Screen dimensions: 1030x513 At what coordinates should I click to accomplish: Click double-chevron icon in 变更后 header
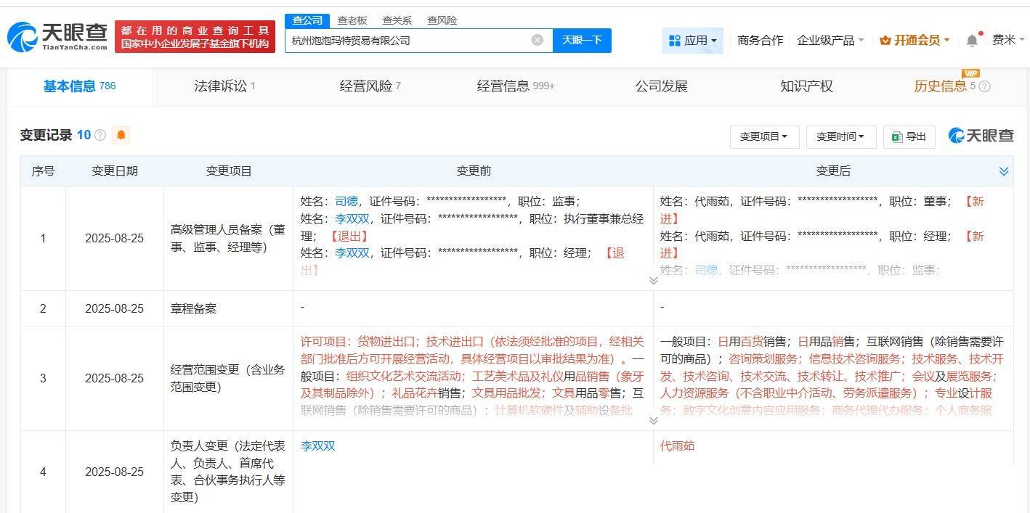coord(1003,171)
